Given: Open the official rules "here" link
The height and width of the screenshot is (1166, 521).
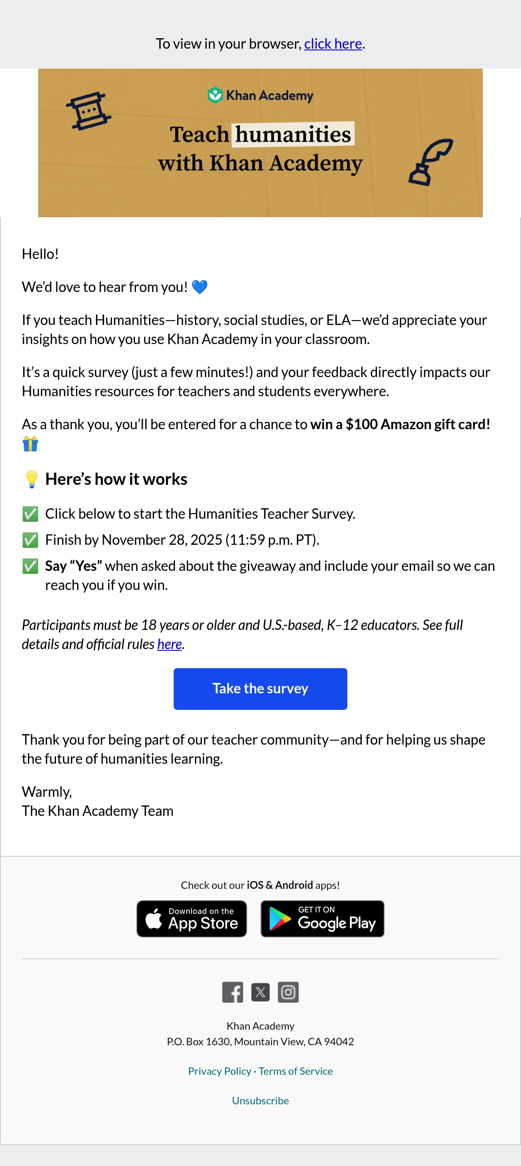Looking at the screenshot, I should [170, 644].
